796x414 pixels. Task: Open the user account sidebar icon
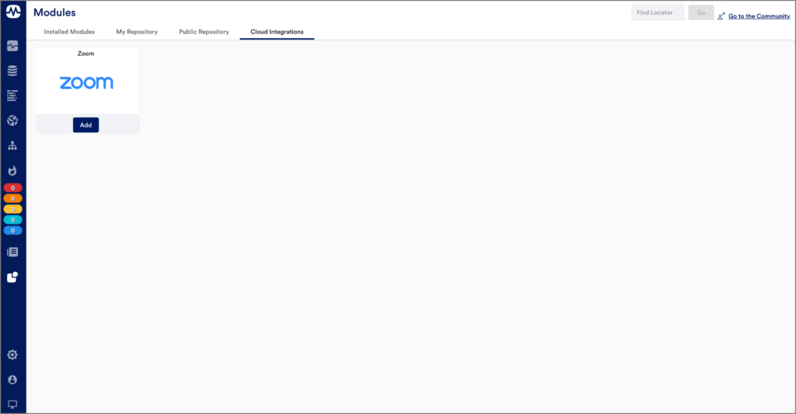tap(12, 380)
